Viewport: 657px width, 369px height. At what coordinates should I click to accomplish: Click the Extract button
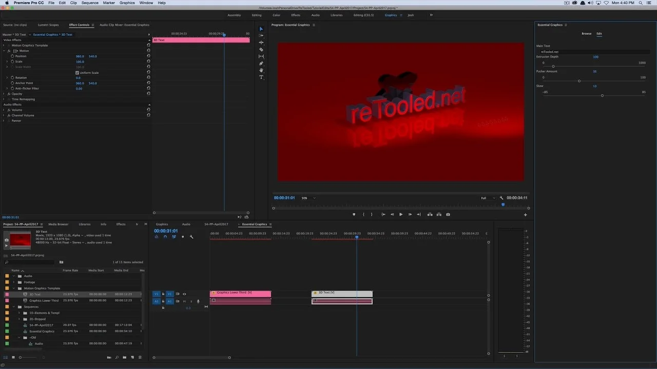[x=439, y=215]
